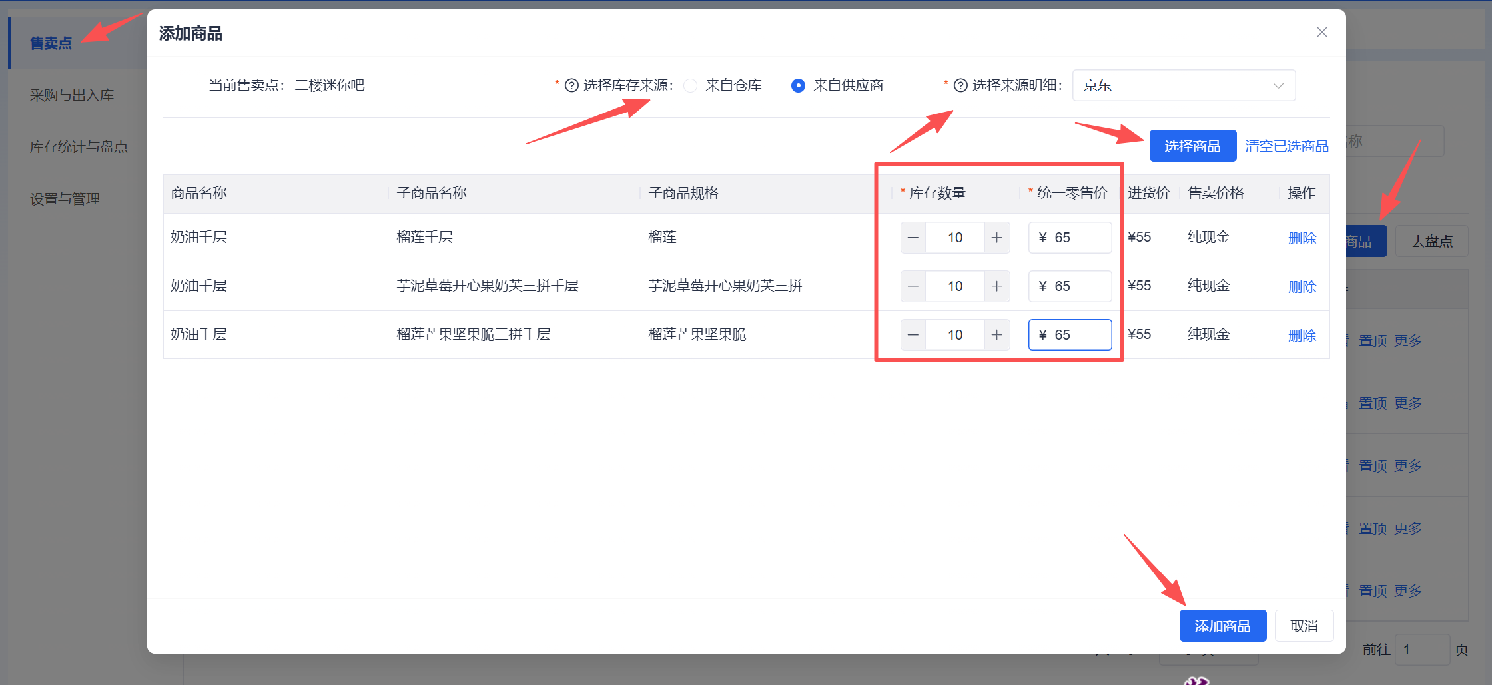Open 设置与管理 in the sidebar

(65, 199)
